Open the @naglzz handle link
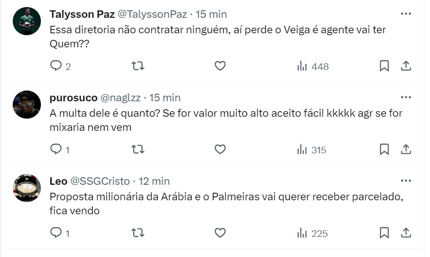This screenshot has width=430, height=257. tap(121, 98)
